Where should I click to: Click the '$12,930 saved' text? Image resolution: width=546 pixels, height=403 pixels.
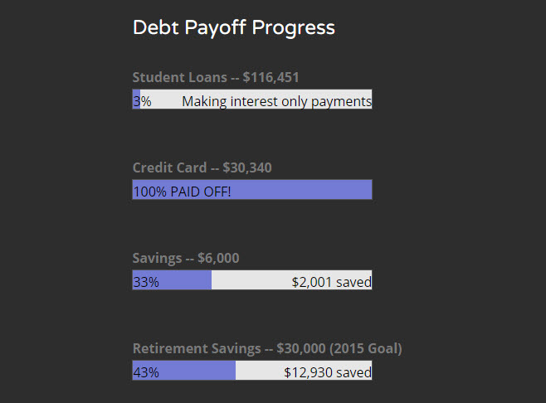point(327,373)
